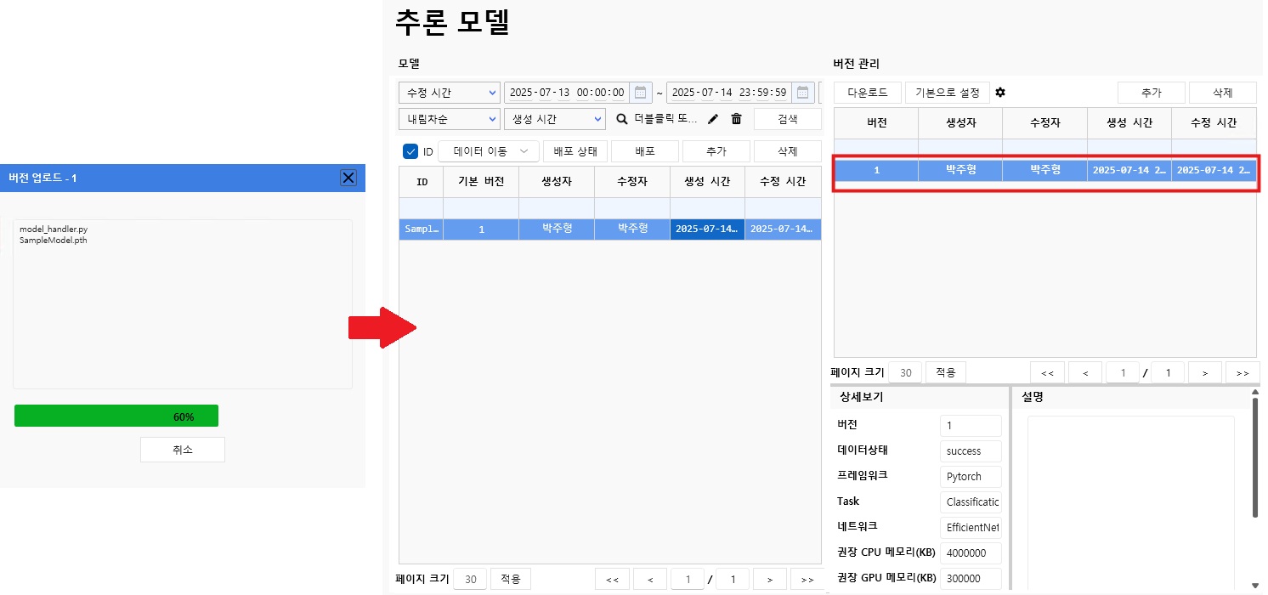Open the calendar for the end date

click(x=802, y=93)
